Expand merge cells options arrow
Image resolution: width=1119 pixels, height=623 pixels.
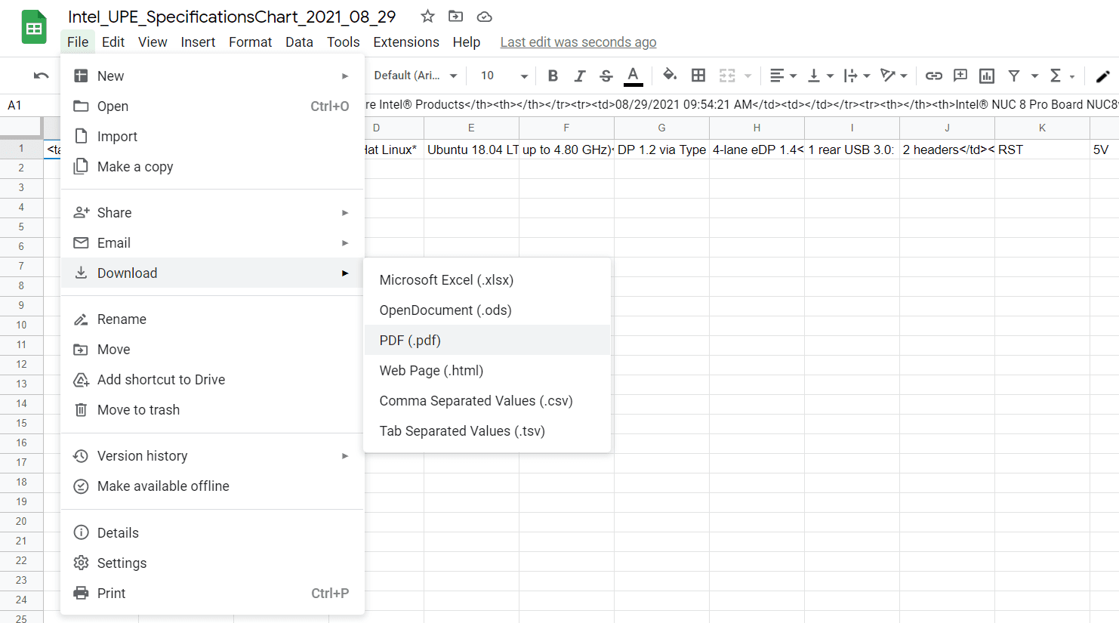click(748, 76)
